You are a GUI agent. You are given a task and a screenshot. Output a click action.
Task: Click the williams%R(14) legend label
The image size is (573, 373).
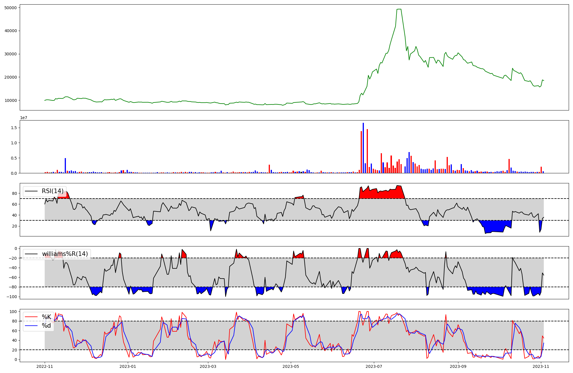click(65, 254)
